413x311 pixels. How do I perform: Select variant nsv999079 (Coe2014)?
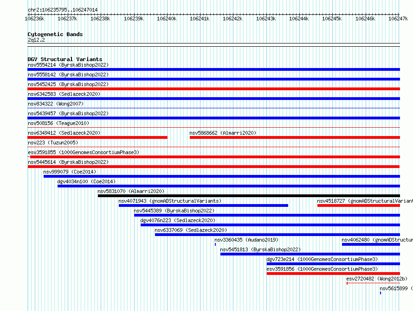click(x=70, y=172)
